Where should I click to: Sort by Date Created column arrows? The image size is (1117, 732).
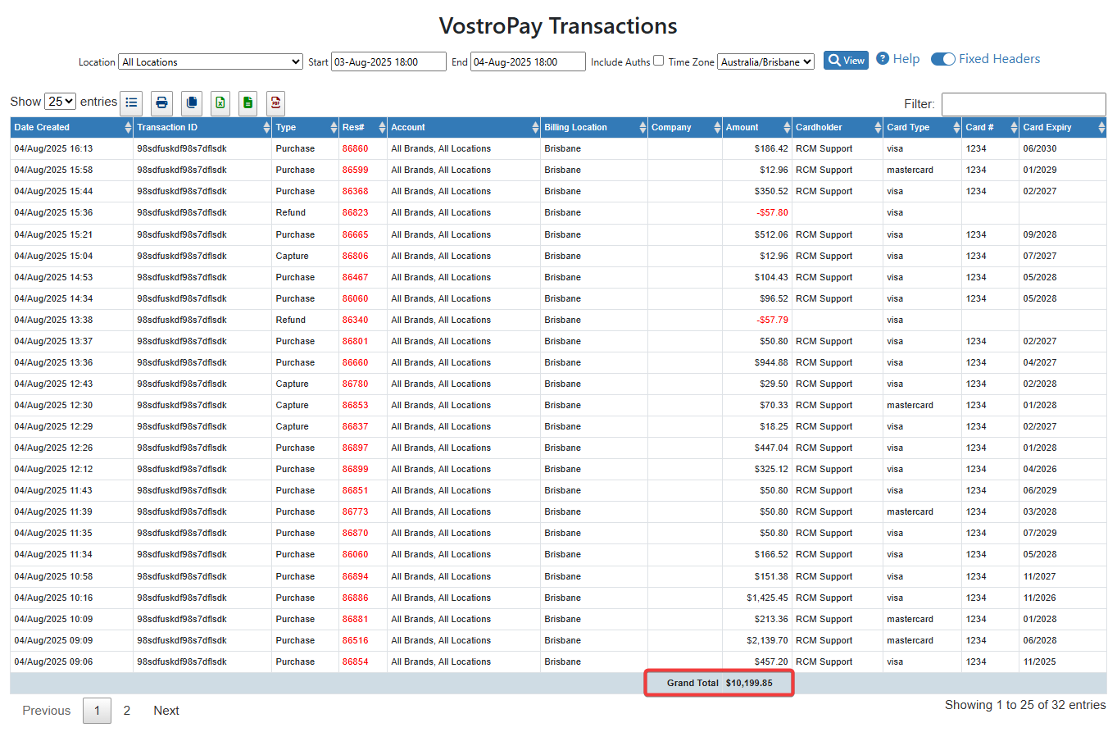click(128, 128)
